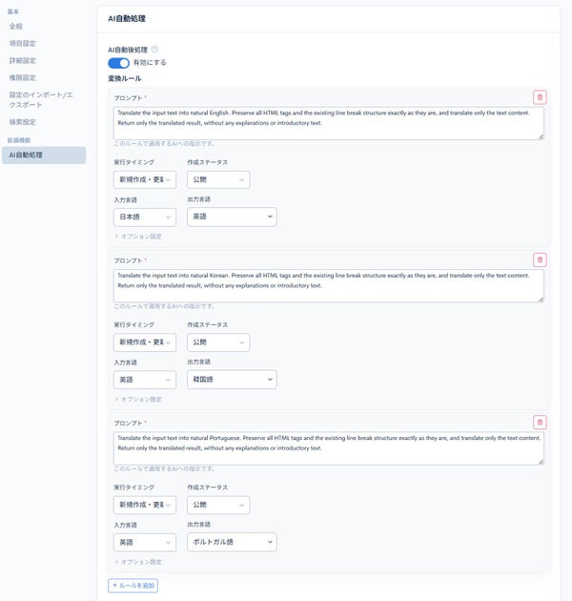Open 実行タイミング dropdown in Portuguese rule
The width and height of the screenshot is (572, 601).
(x=145, y=505)
